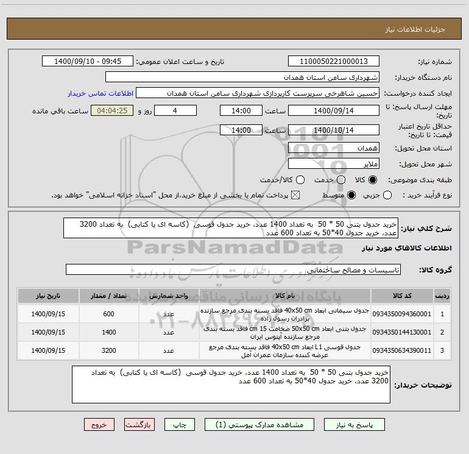Click the date cell in row 1
The width and height of the screenshot is (469, 454).
[x=48, y=314]
